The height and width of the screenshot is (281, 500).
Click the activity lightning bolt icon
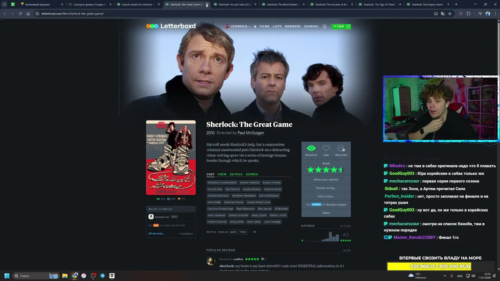[255, 27]
